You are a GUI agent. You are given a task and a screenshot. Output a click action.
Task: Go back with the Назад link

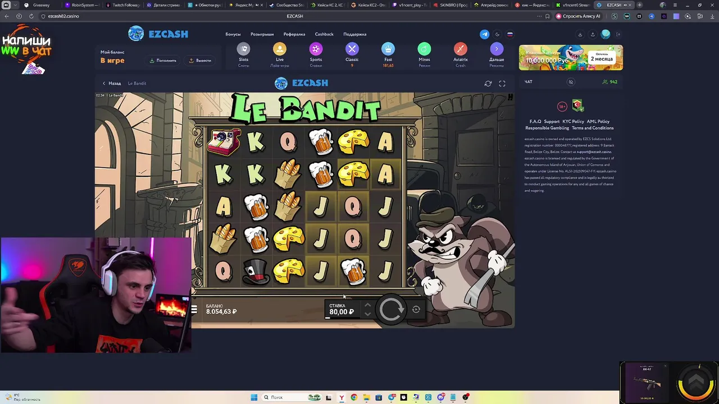click(111, 84)
